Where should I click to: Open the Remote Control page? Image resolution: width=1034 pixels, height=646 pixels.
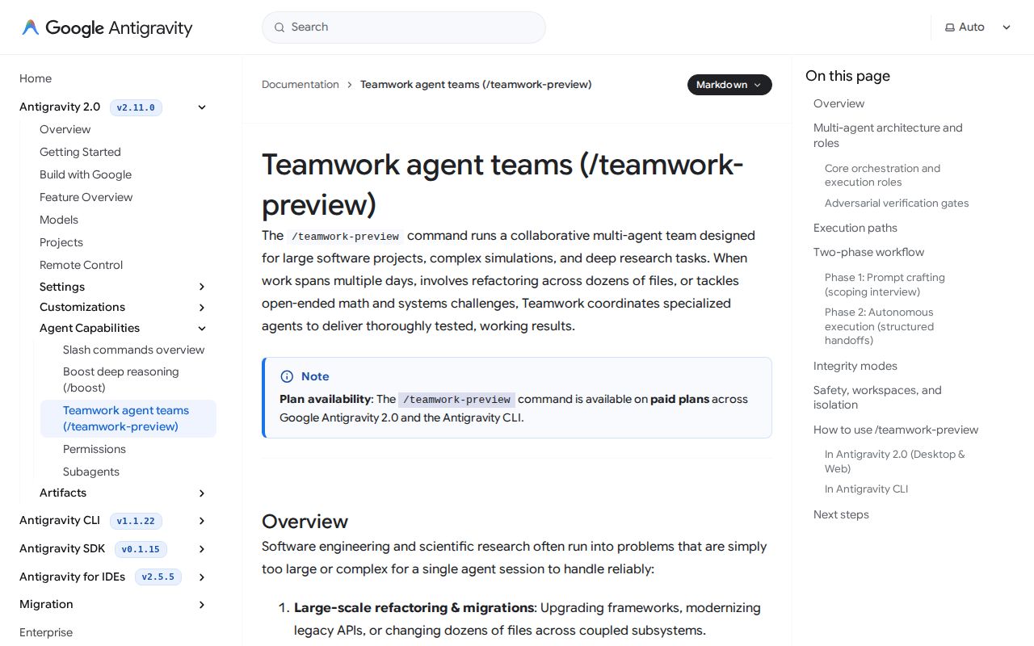coord(81,265)
